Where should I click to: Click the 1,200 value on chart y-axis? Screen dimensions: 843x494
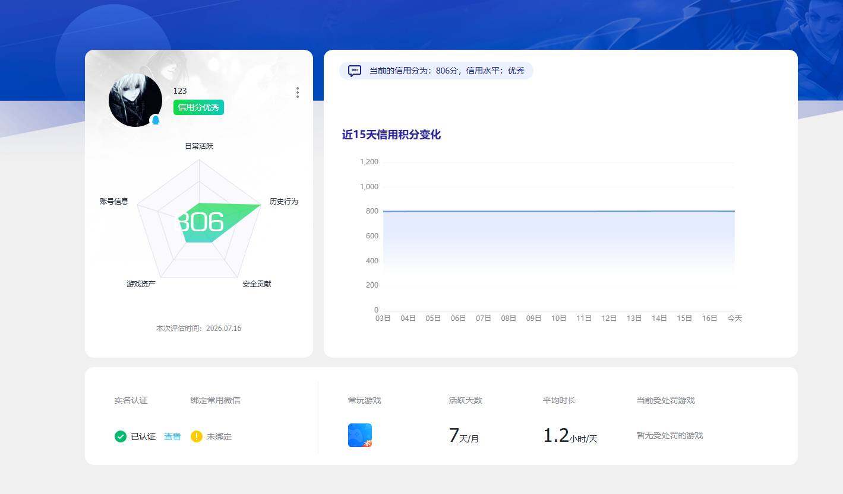[369, 162]
